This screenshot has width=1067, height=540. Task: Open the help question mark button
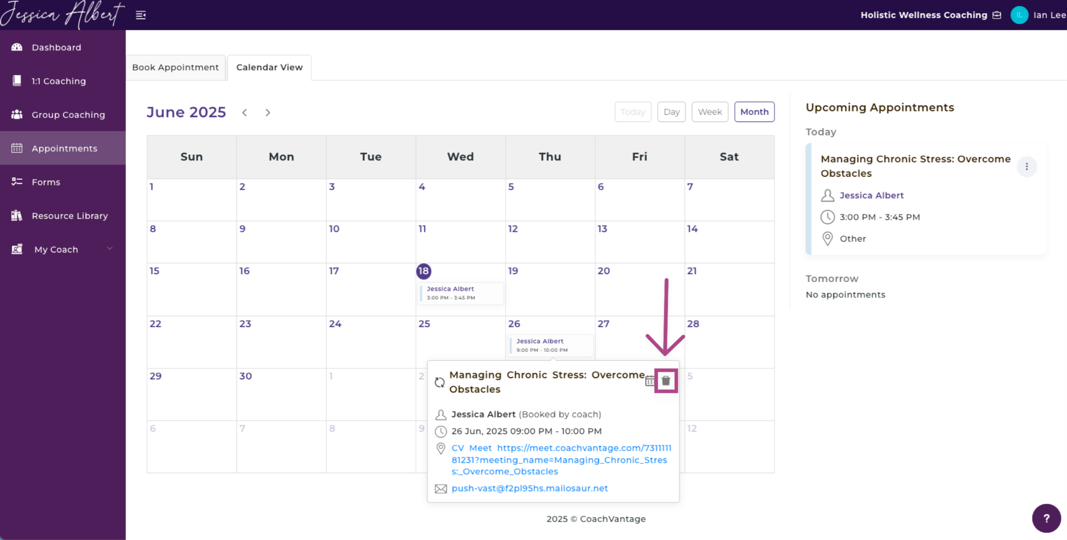coord(1046,518)
